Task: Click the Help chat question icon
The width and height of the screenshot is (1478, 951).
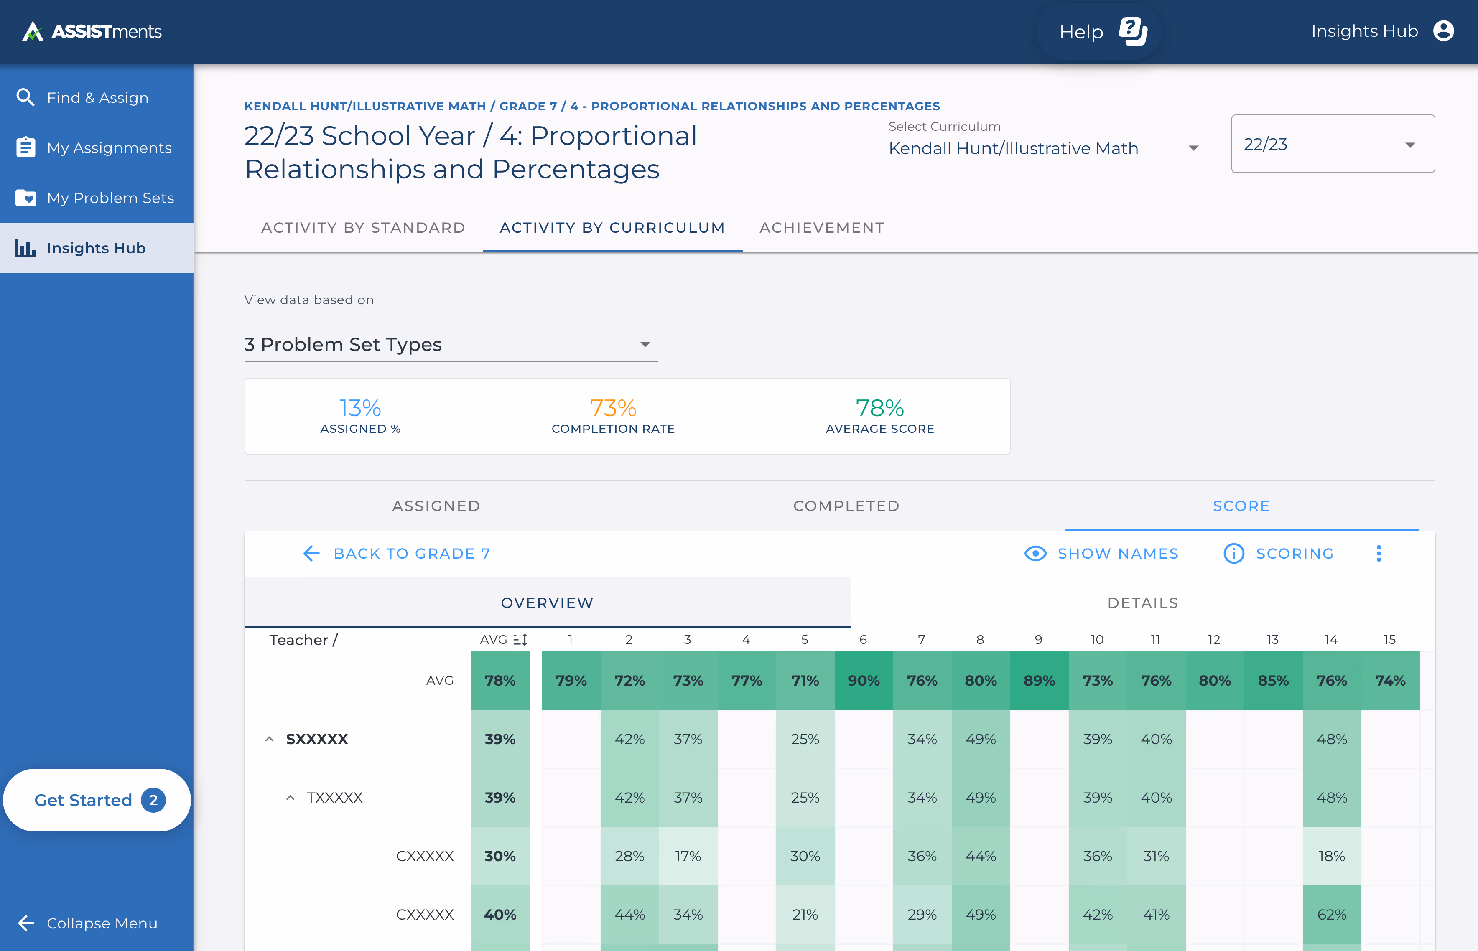Action: click(1133, 31)
